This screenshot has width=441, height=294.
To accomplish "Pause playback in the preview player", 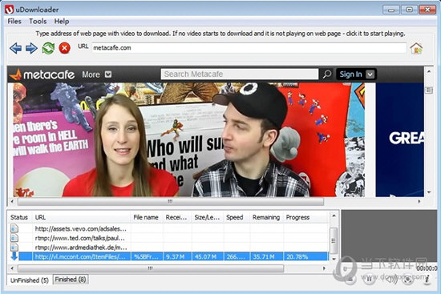I will 370,279.
